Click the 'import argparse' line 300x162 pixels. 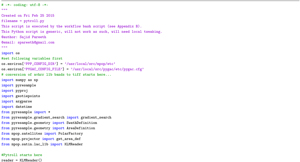(x=17, y=101)
